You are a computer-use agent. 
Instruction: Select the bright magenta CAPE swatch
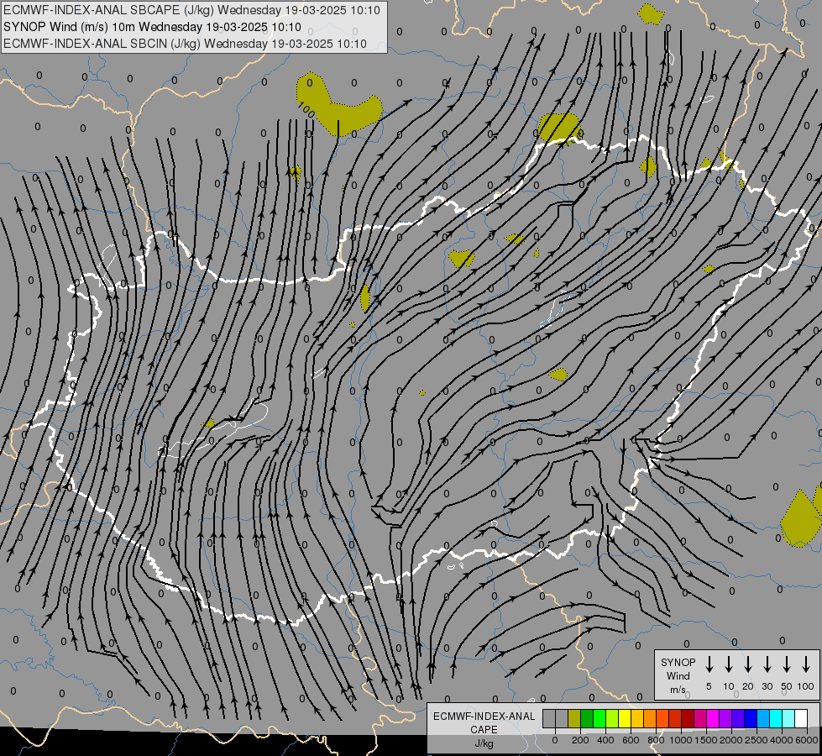713,718
